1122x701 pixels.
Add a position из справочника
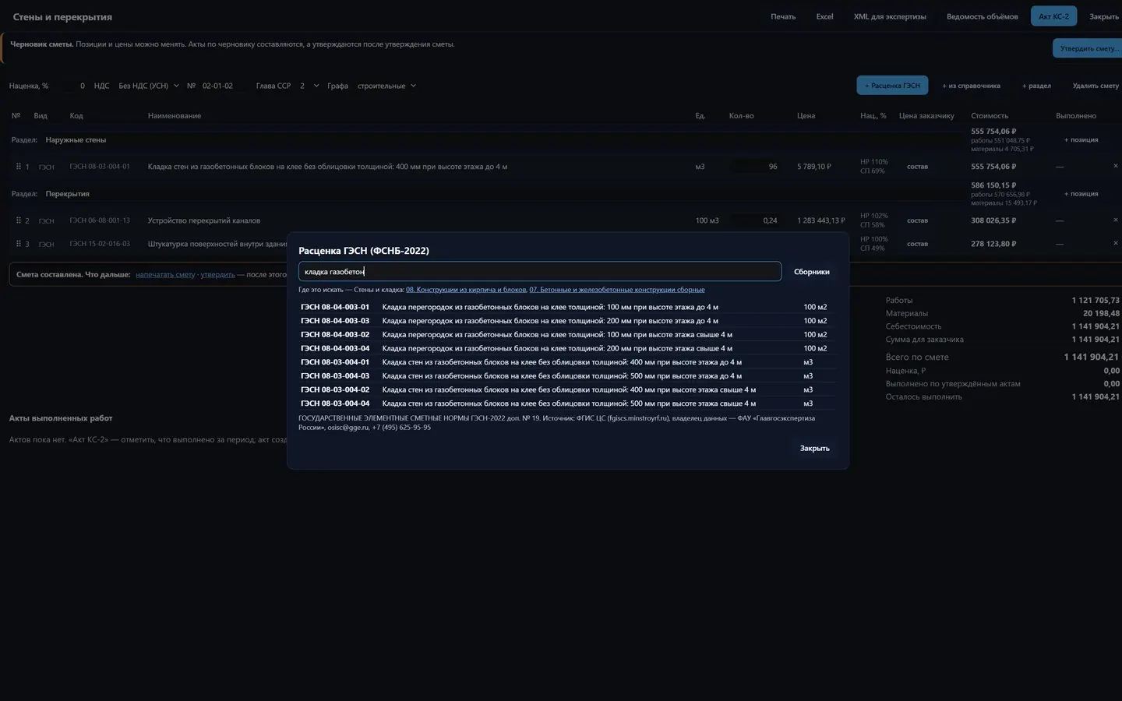click(x=971, y=86)
